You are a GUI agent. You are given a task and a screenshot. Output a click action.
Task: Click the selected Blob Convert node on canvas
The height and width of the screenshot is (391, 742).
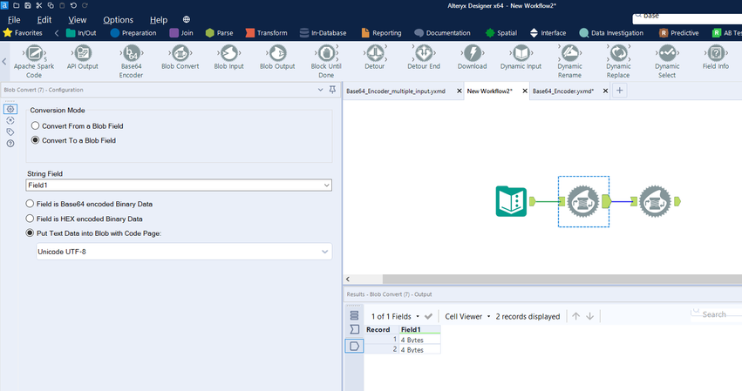coord(583,201)
